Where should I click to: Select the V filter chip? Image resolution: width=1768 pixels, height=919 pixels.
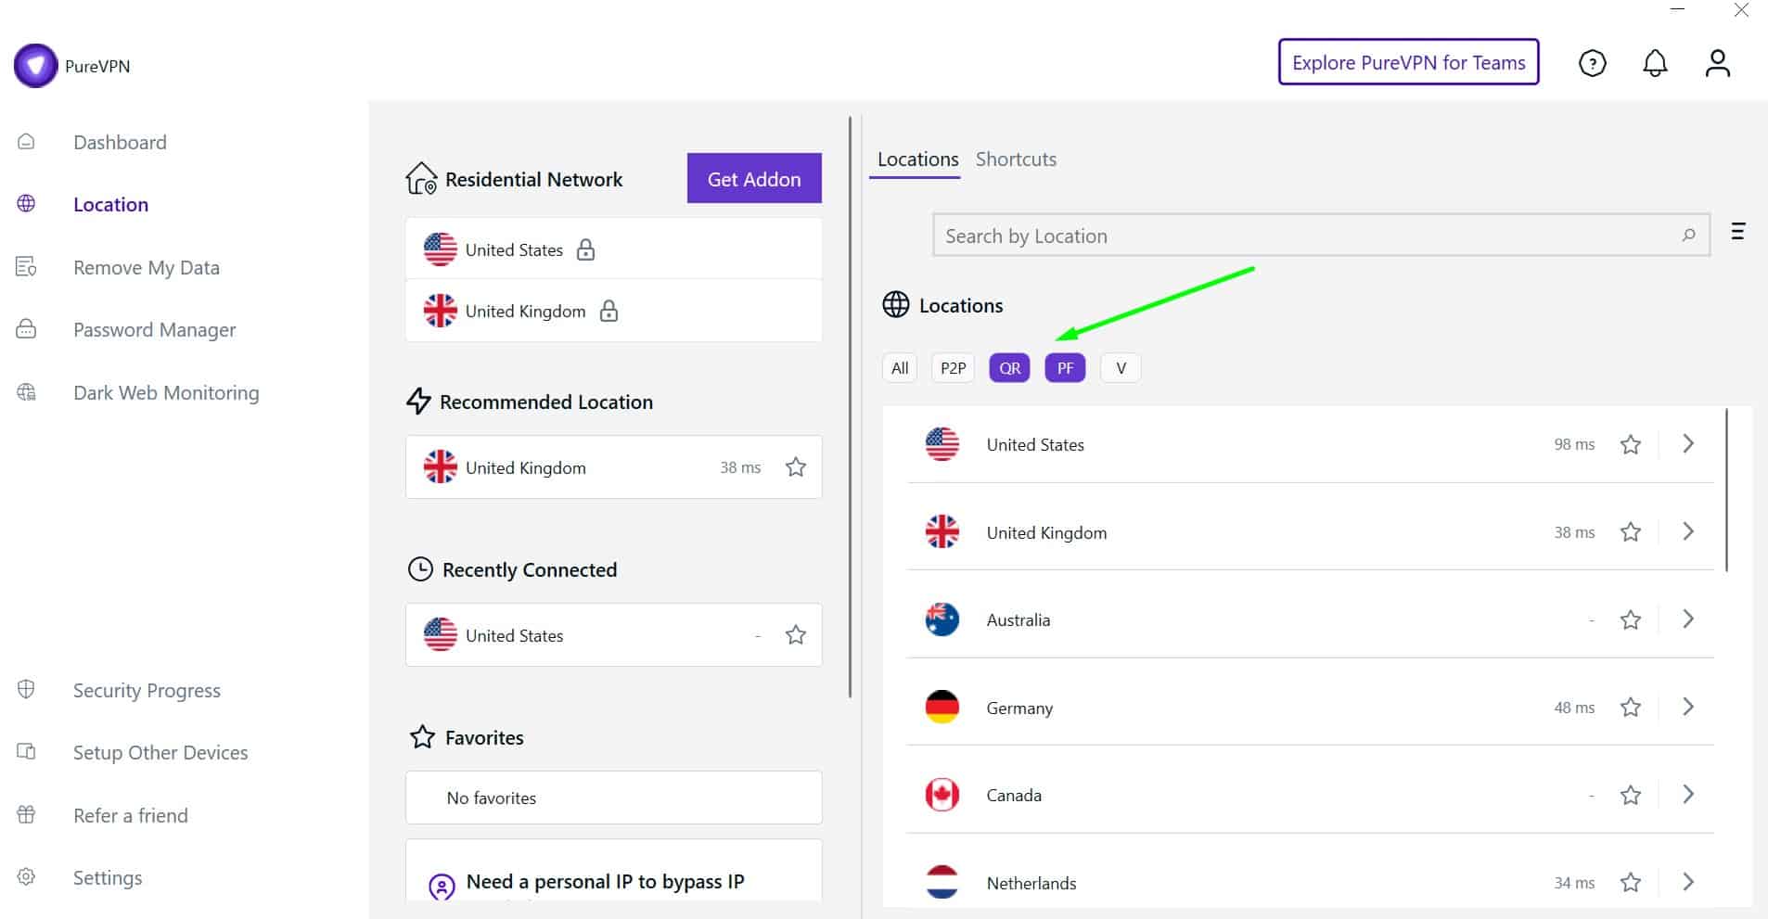[1121, 368]
